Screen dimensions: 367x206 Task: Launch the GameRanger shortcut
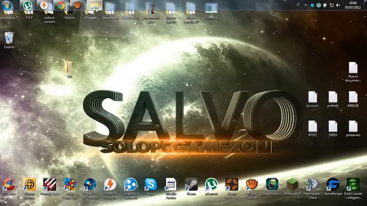(x=333, y=187)
